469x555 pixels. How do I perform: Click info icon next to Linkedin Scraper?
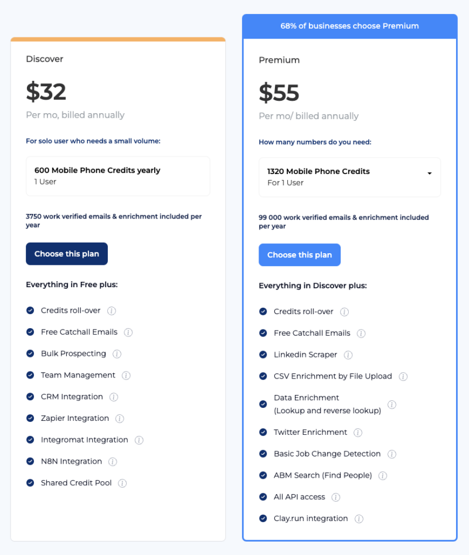pyautogui.click(x=348, y=355)
